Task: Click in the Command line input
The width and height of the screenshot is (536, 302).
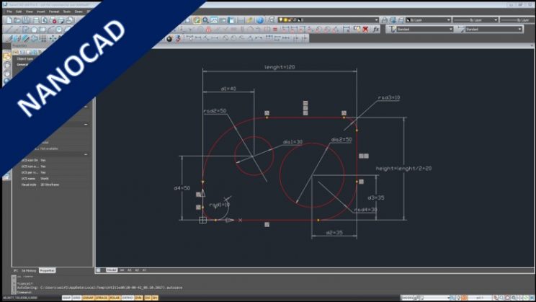Action: tap(58, 292)
